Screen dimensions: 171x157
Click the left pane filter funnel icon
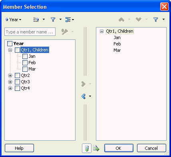point(53,20)
